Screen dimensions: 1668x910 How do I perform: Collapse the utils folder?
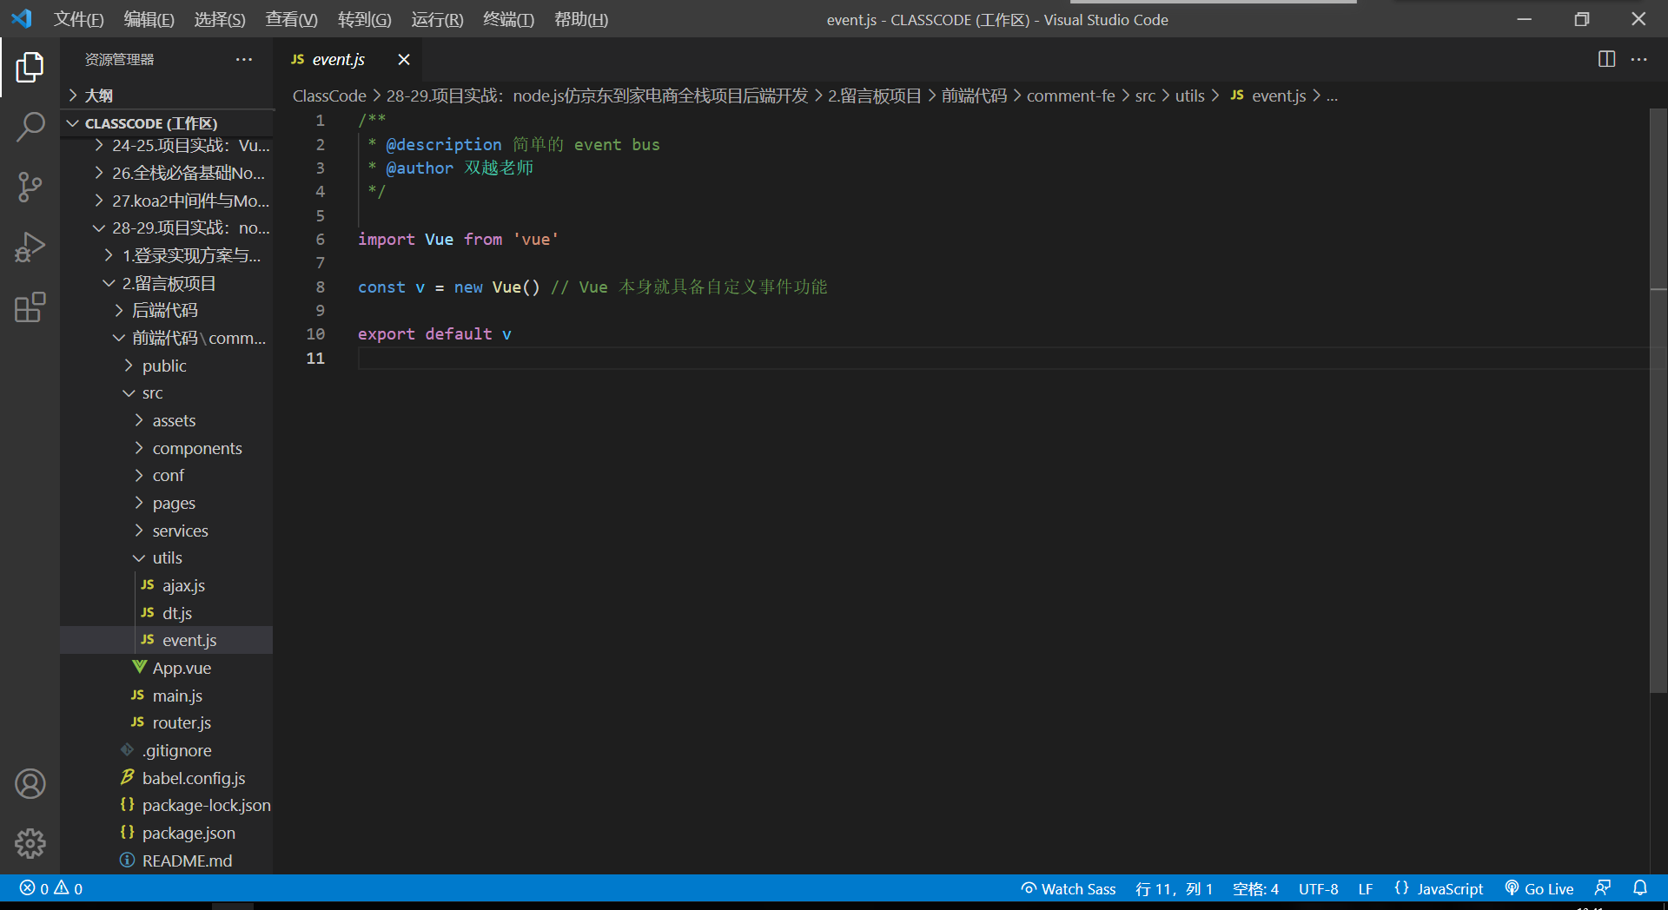pyautogui.click(x=167, y=557)
